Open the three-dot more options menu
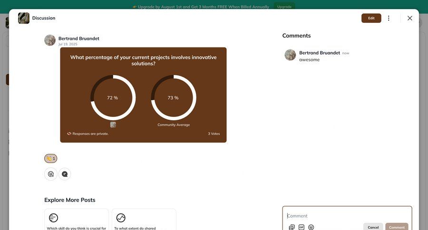The width and height of the screenshot is (428, 230). pos(389,18)
